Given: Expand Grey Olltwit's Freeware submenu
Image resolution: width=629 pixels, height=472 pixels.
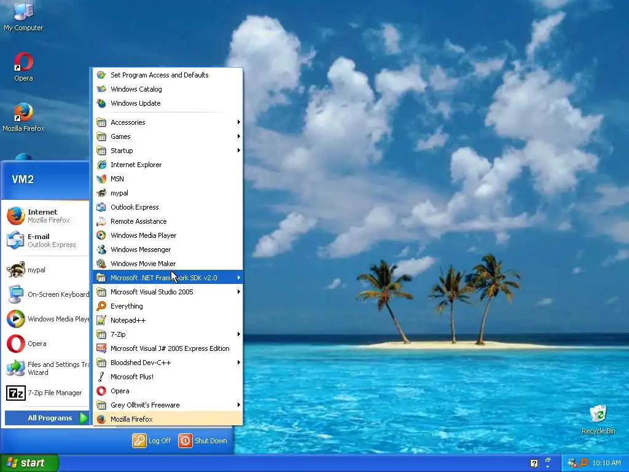Looking at the screenshot, I should (168, 405).
